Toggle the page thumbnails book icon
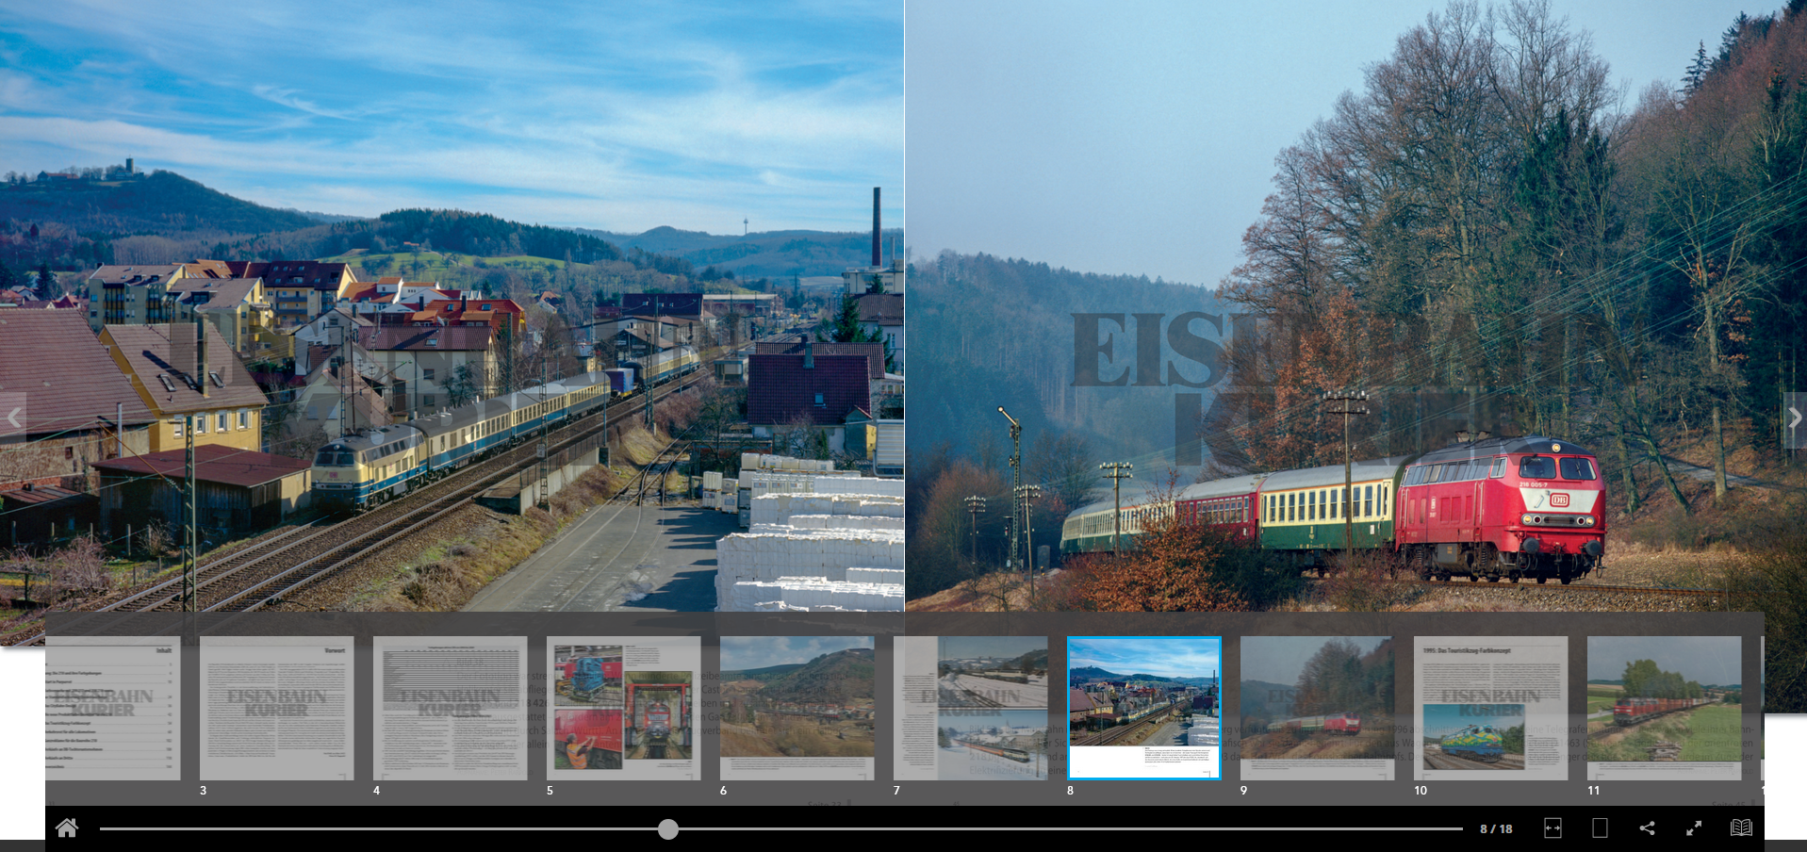 [1741, 828]
